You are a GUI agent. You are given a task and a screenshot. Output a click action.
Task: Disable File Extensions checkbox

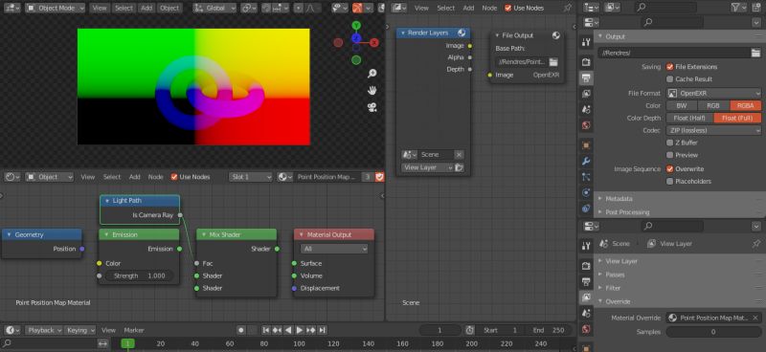point(669,66)
